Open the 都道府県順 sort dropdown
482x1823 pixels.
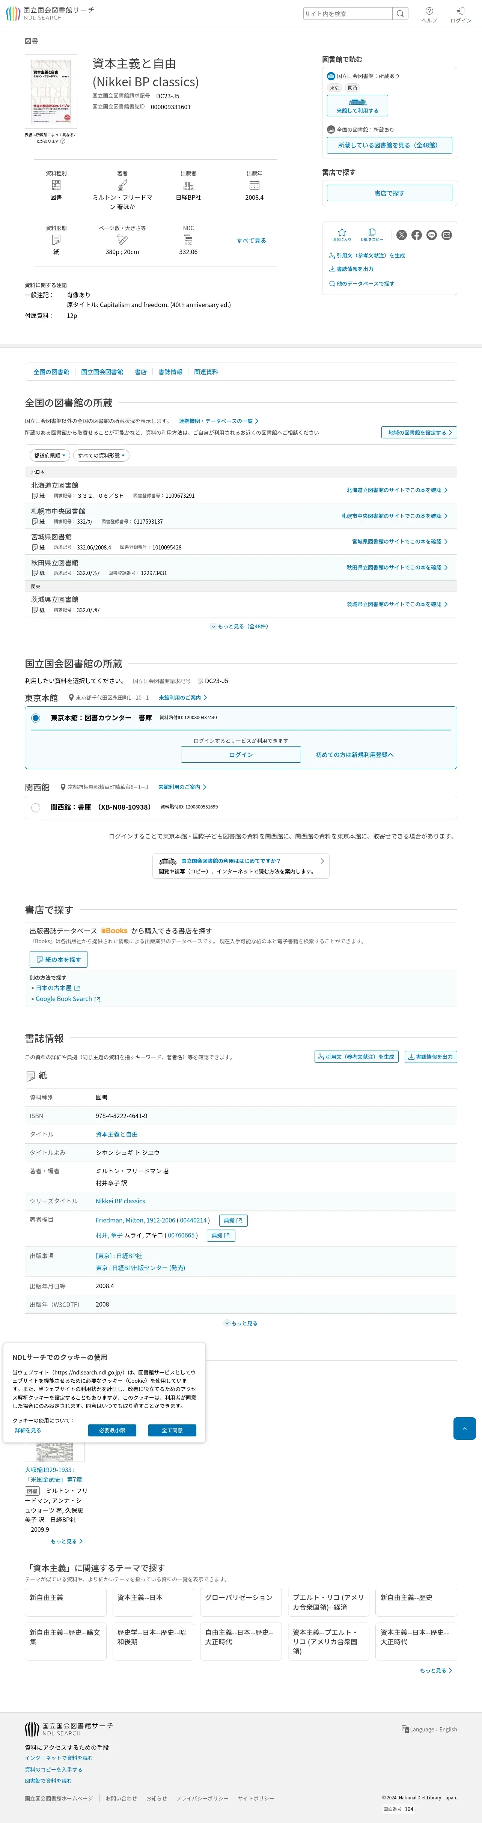point(50,455)
